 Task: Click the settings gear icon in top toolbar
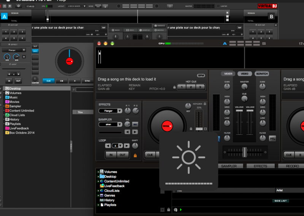[x=18, y=6]
